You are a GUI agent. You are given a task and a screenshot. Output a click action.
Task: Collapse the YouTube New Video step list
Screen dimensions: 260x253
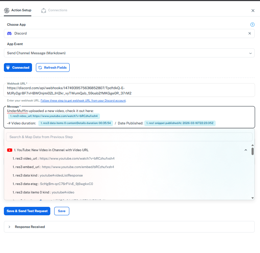pyautogui.click(x=246, y=150)
